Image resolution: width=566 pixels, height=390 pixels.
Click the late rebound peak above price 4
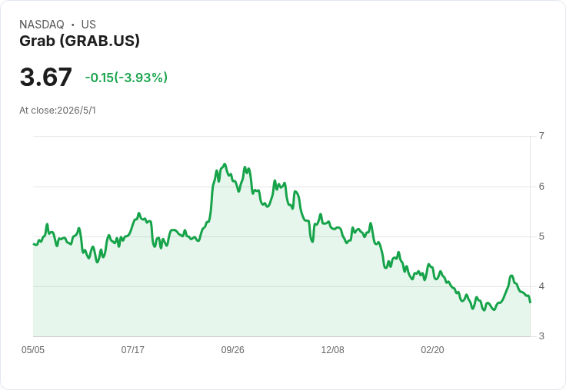(511, 276)
